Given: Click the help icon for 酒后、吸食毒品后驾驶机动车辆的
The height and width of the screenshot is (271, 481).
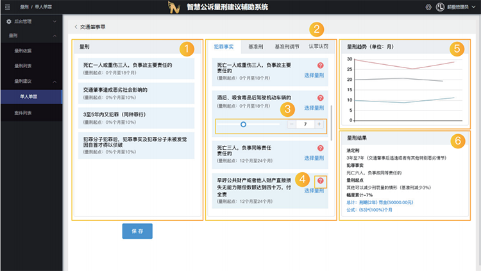Looking at the screenshot, I should click(x=320, y=98).
